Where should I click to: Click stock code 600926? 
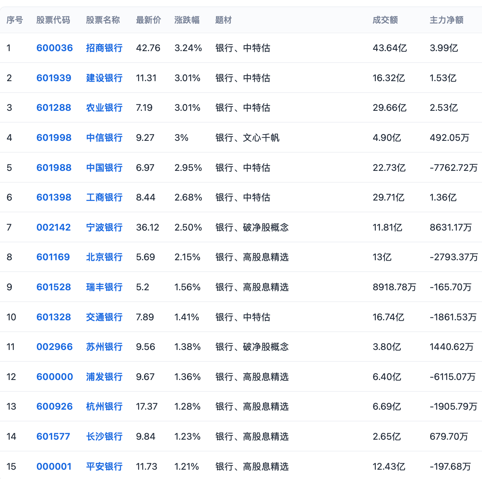tap(55, 406)
